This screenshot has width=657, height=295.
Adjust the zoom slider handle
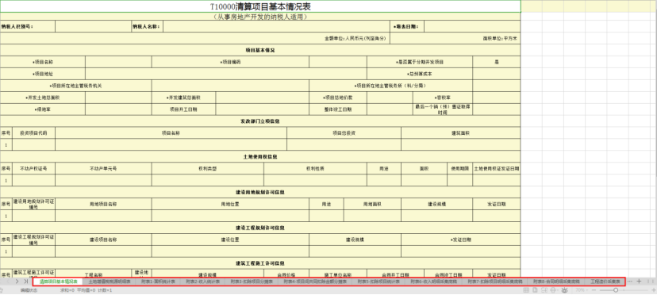(616, 290)
